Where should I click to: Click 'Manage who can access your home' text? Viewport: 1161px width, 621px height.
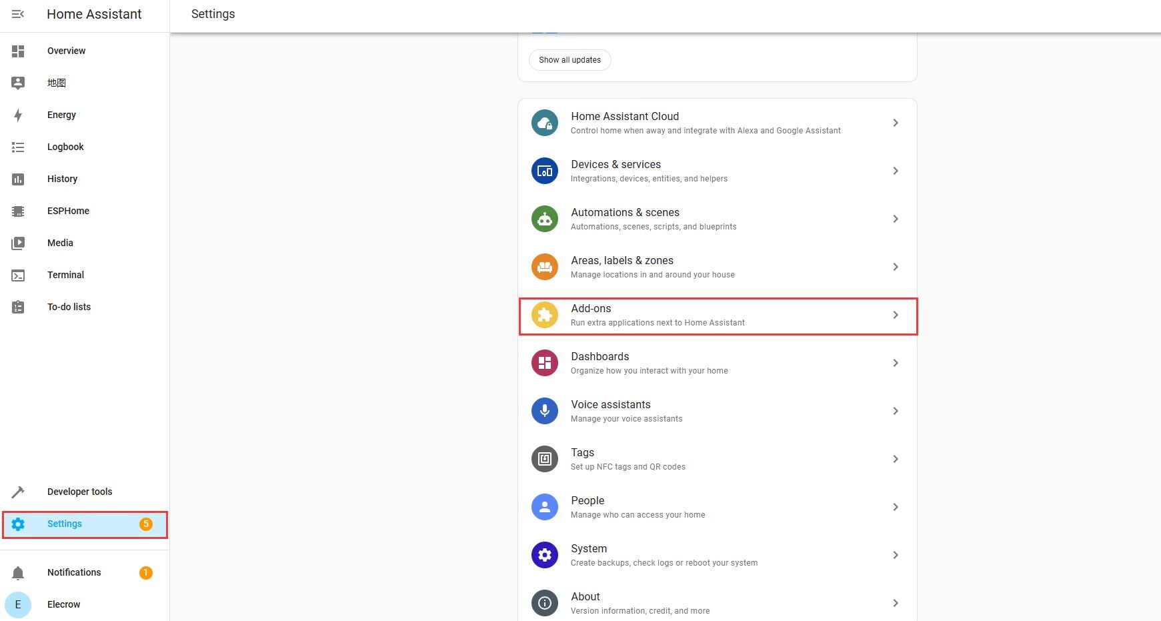638,515
